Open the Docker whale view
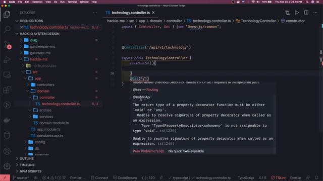 [x=7, y=120]
